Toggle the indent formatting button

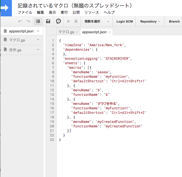tap(38, 21)
